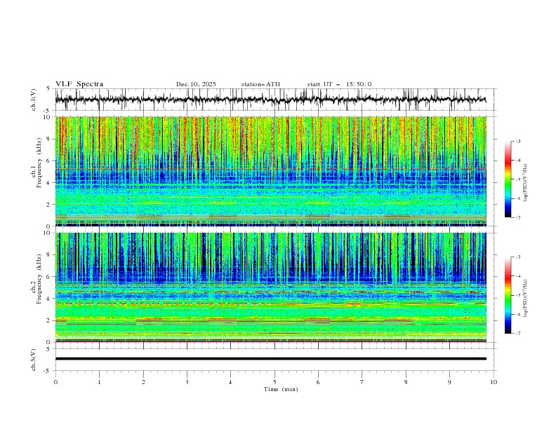Click the time axis tick label '0'

pyautogui.click(x=55, y=382)
